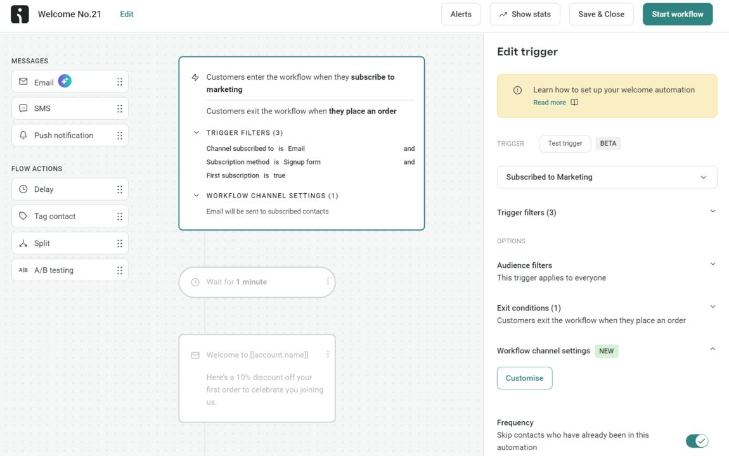Open the Subscribed to Marketing trigger dropdown
Image resolution: width=729 pixels, height=456 pixels.
click(704, 177)
